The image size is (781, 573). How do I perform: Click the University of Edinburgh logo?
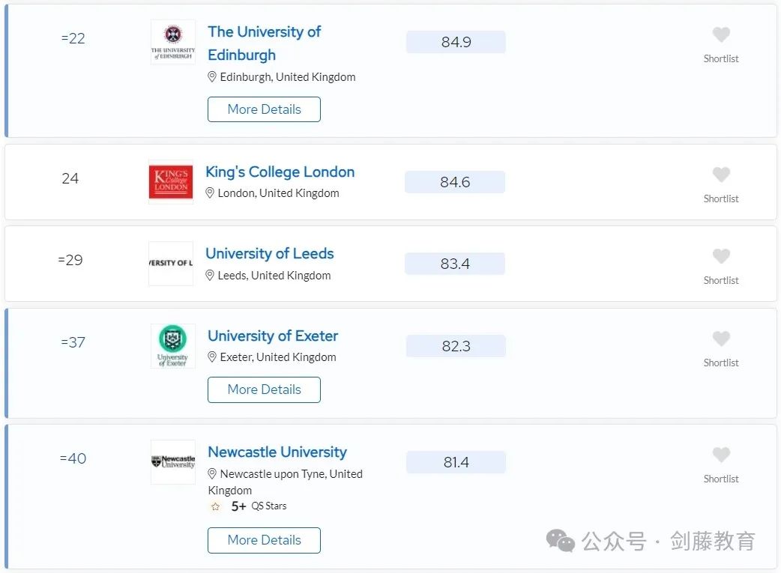(173, 42)
